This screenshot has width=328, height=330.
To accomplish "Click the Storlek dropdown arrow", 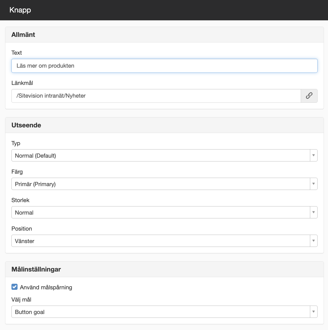I will point(314,212).
